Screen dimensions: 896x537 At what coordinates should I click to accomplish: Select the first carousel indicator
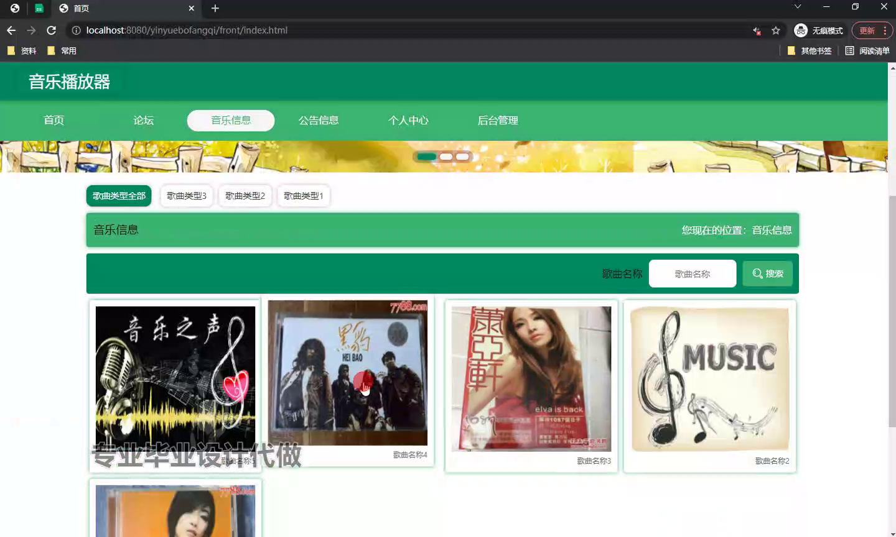coord(427,157)
